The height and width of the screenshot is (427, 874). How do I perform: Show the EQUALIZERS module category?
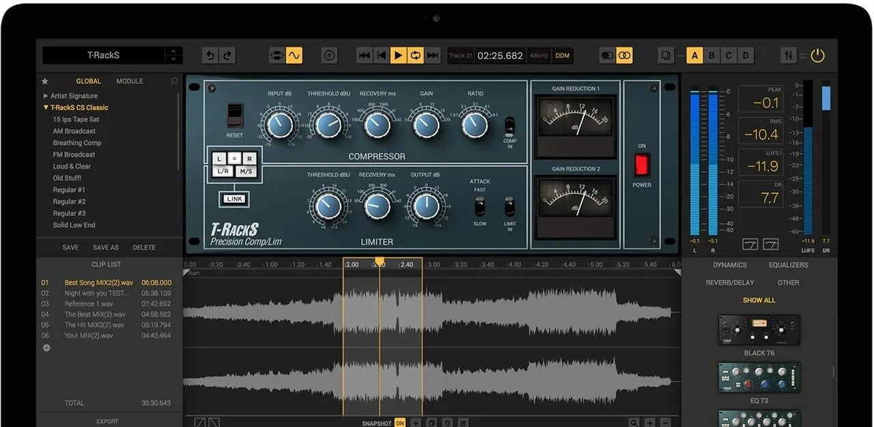click(788, 265)
